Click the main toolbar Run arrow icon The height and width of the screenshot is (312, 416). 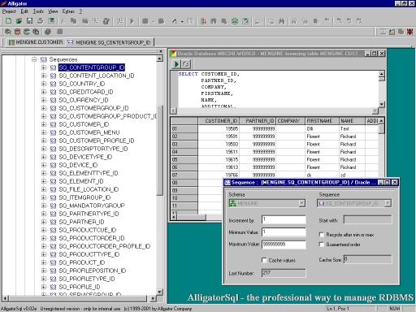132,21
